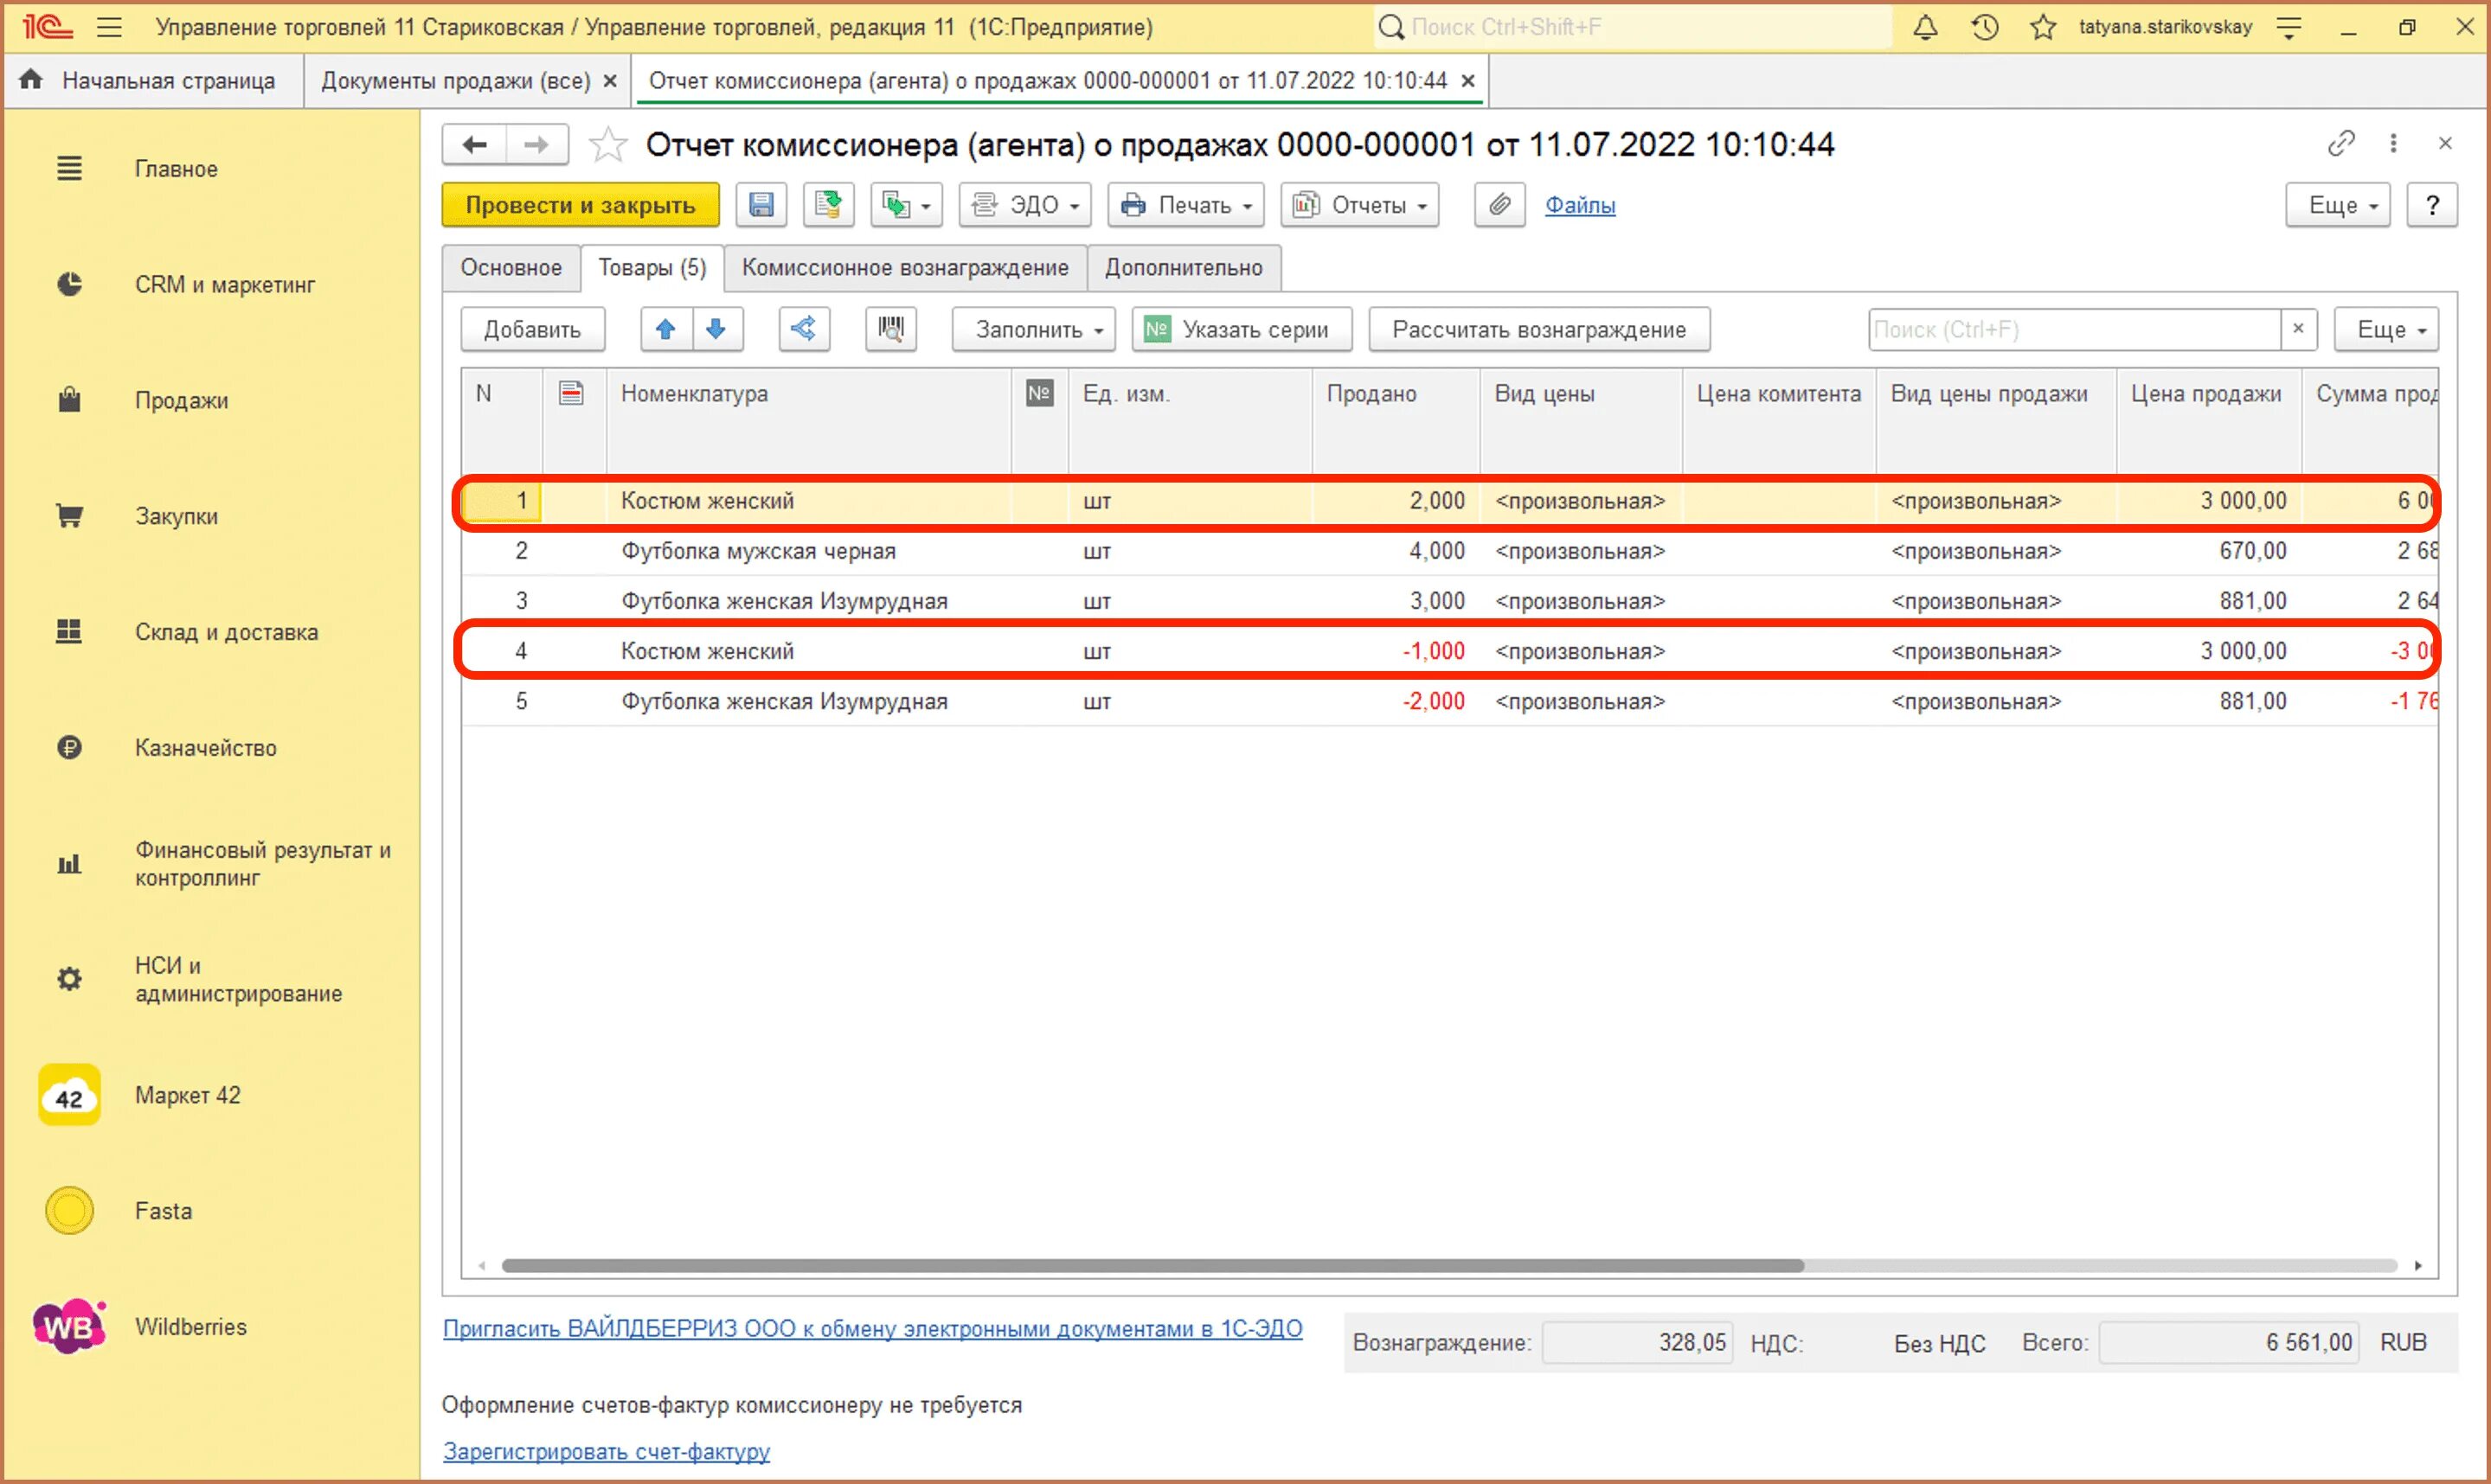
Task: Open the Заполнить dropdown
Action: 1033,329
